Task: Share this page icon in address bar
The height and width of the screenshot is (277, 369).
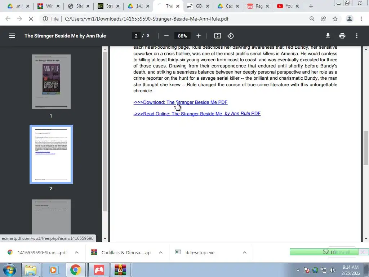Action: click(323, 19)
